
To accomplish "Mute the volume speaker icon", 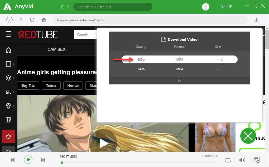I will point(242,160).
